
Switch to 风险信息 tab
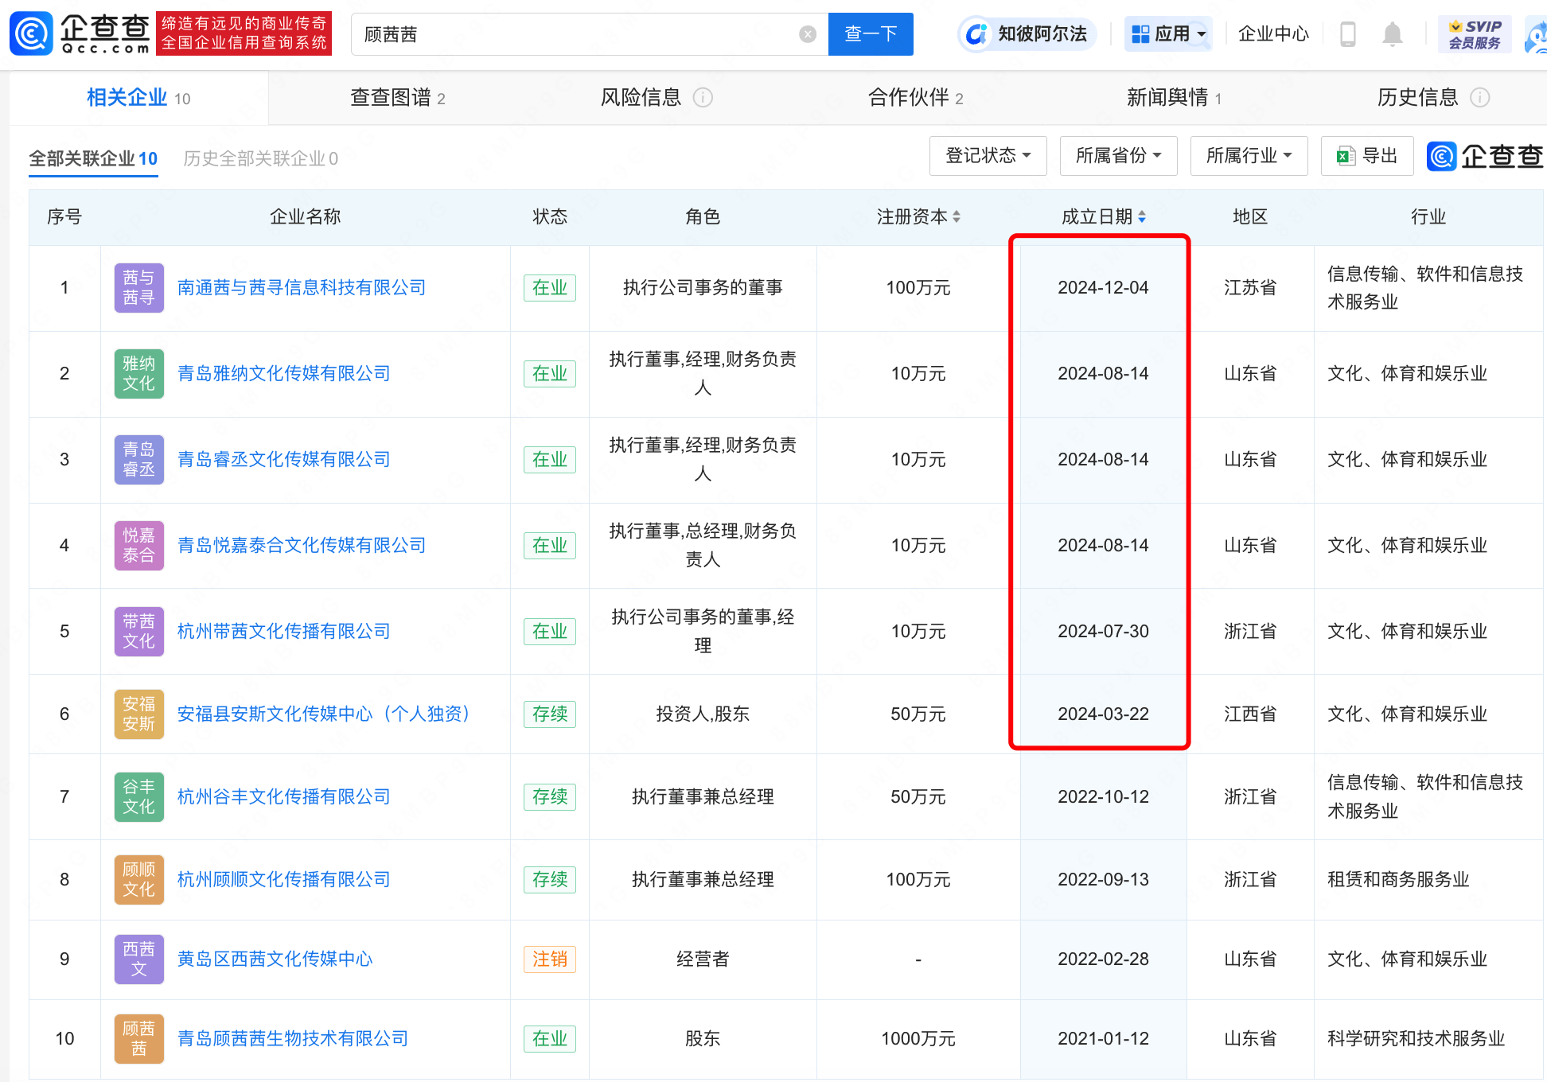pos(641,98)
